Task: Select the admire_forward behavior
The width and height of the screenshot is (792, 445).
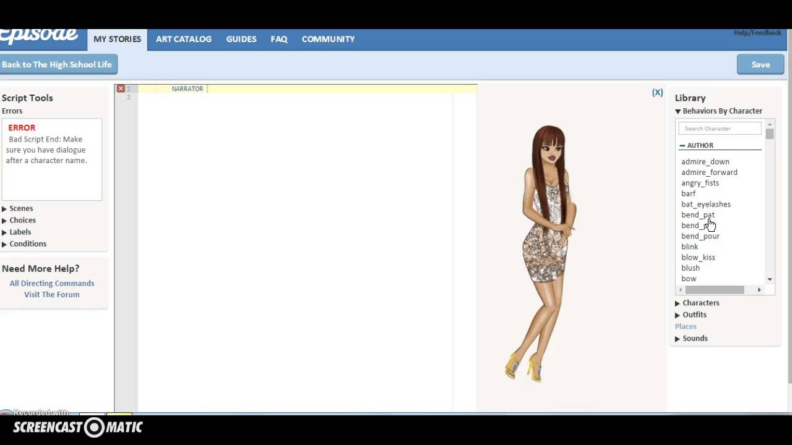Action: (709, 172)
